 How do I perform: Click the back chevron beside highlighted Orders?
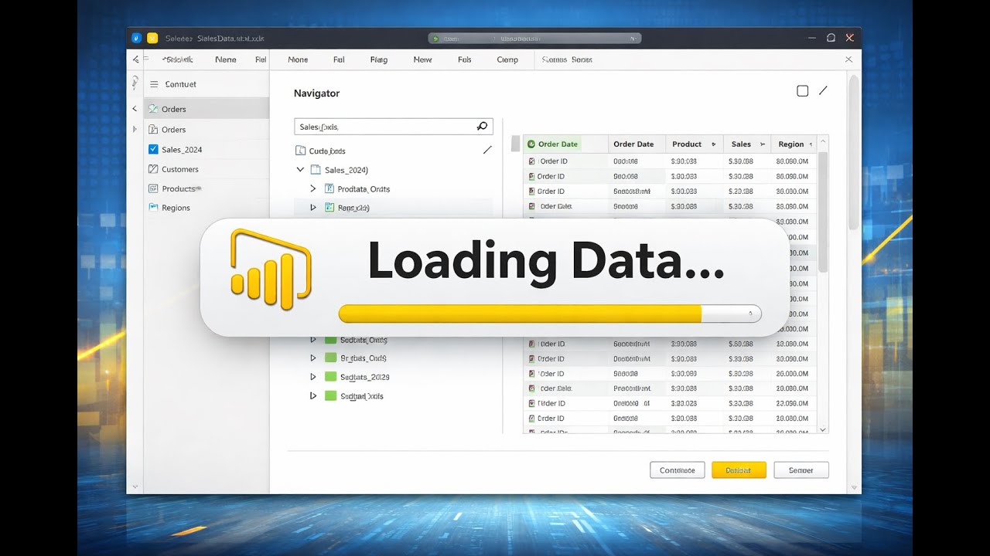(x=135, y=109)
